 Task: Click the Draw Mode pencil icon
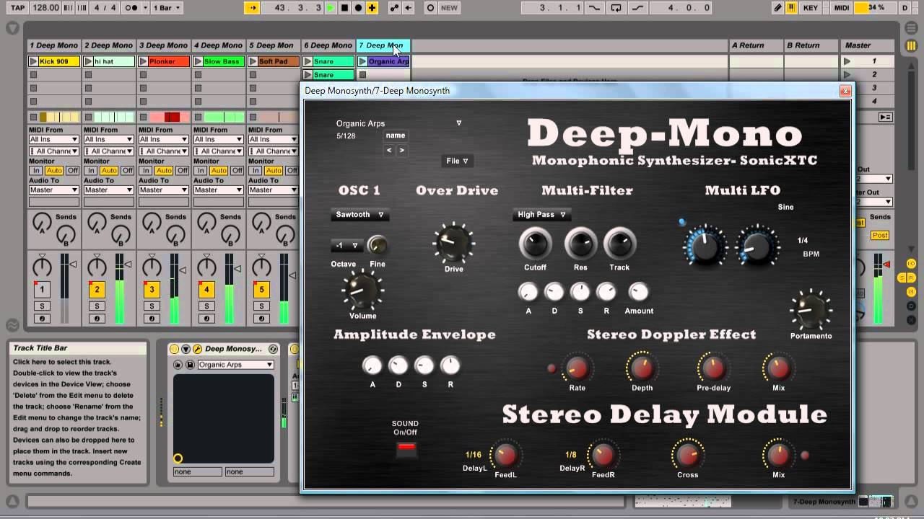[777, 8]
